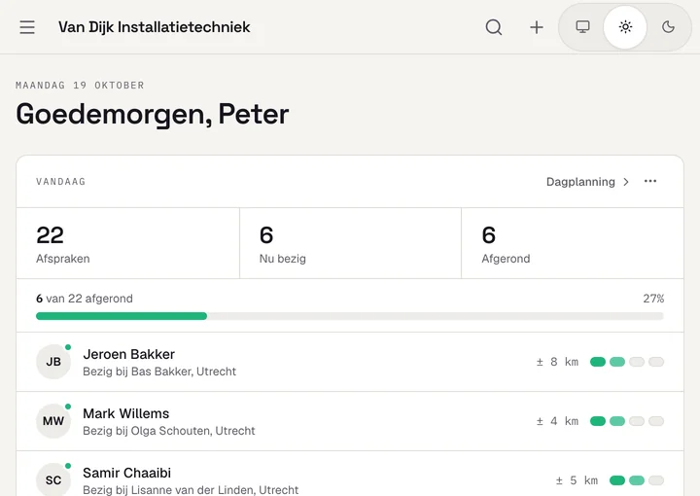Viewport: 700px width, 496px height.
Task: Click the '27%' percentage value
Action: (653, 299)
